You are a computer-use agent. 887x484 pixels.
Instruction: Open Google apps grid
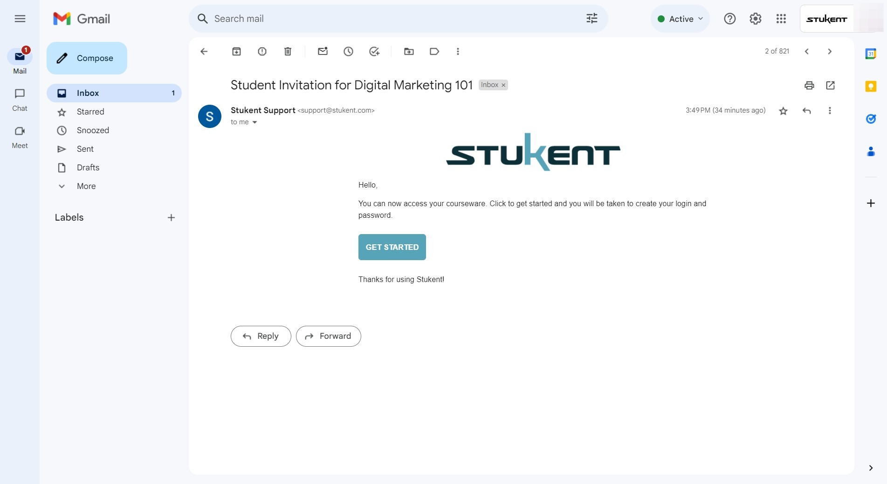tap(781, 19)
